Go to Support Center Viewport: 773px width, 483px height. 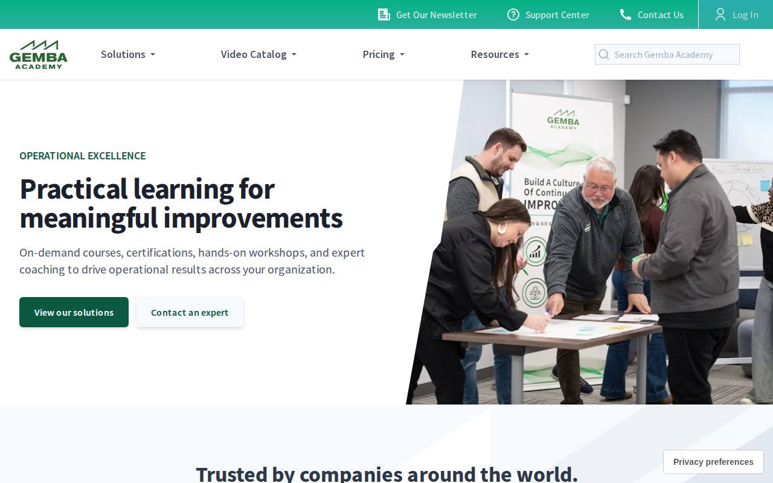(x=548, y=14)
